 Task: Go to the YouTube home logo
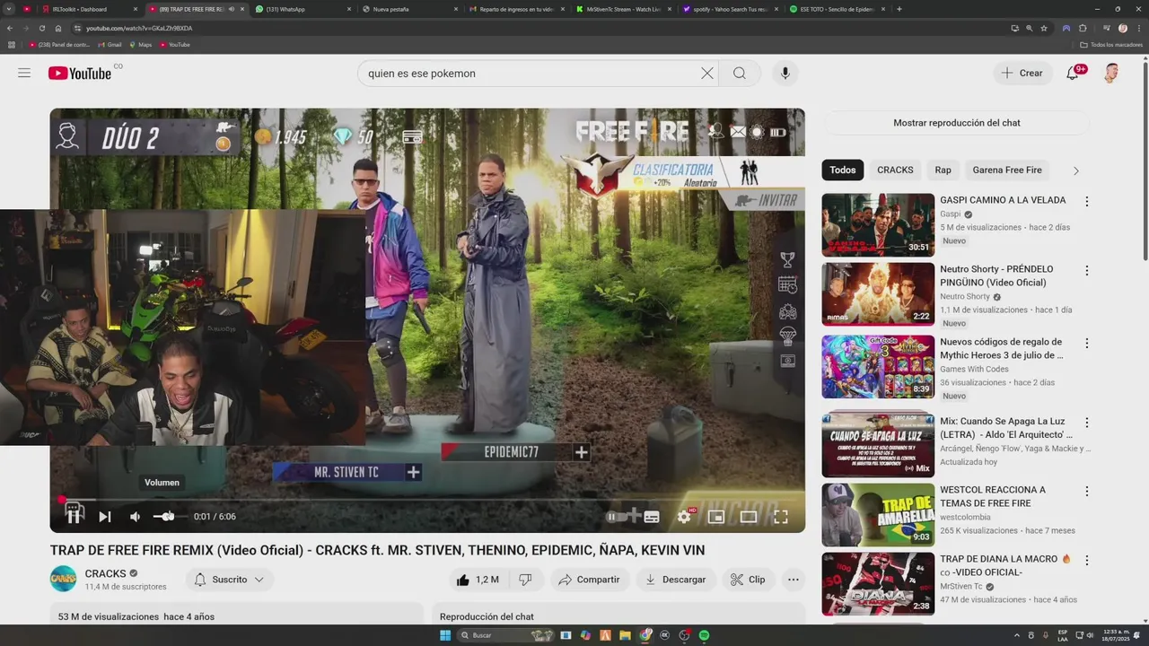point(80,73)
